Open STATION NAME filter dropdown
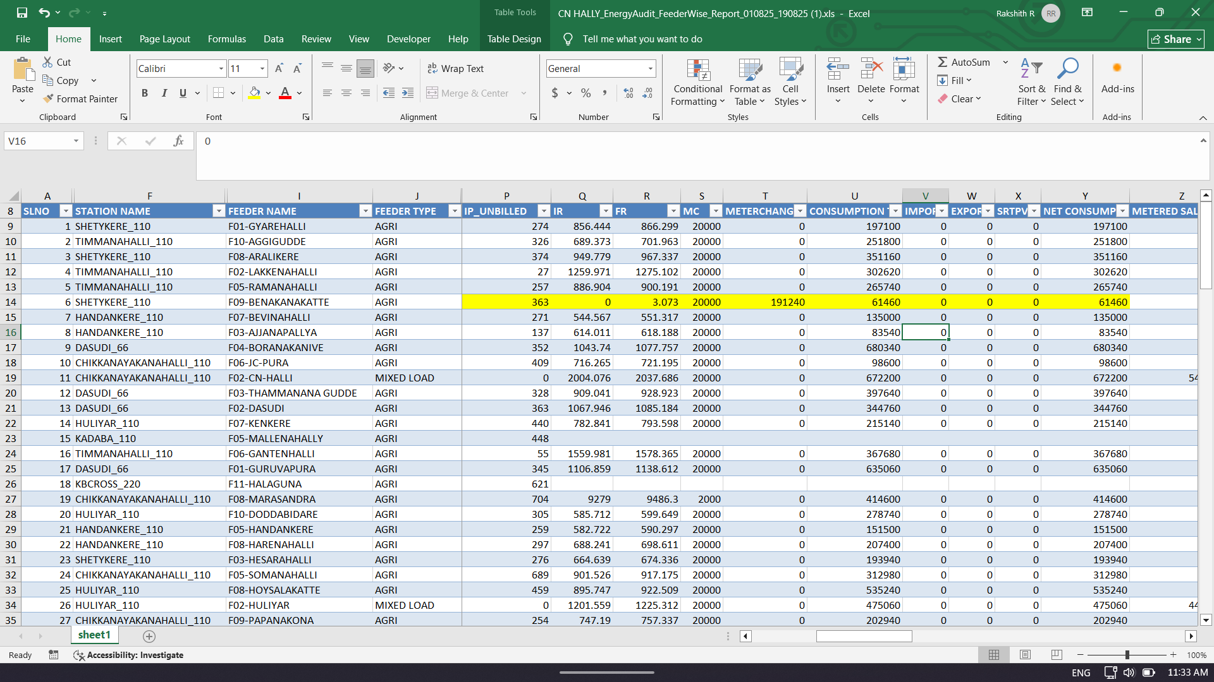Image resolution: width=1214 pixels, height=682 pixels. coord(219,211)
